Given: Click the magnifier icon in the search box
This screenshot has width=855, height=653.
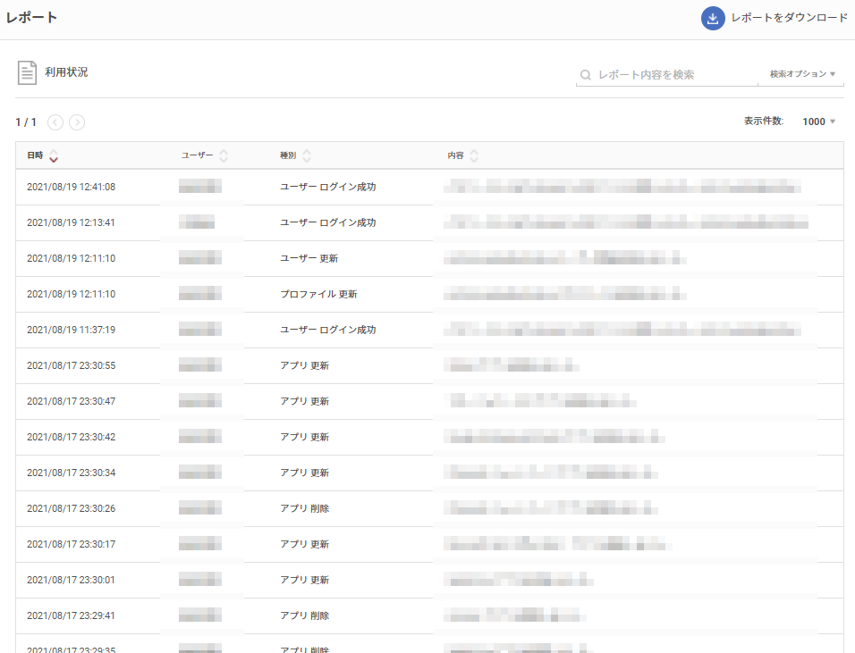Looking at the screenshot, I should (586, 74).
